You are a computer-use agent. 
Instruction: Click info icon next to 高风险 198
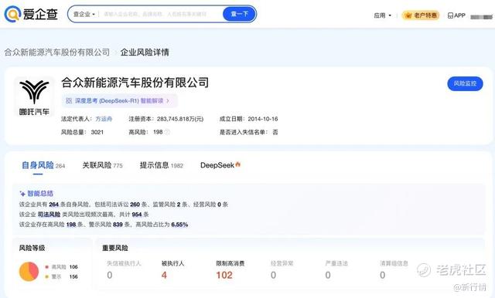(x=167, y=132)
